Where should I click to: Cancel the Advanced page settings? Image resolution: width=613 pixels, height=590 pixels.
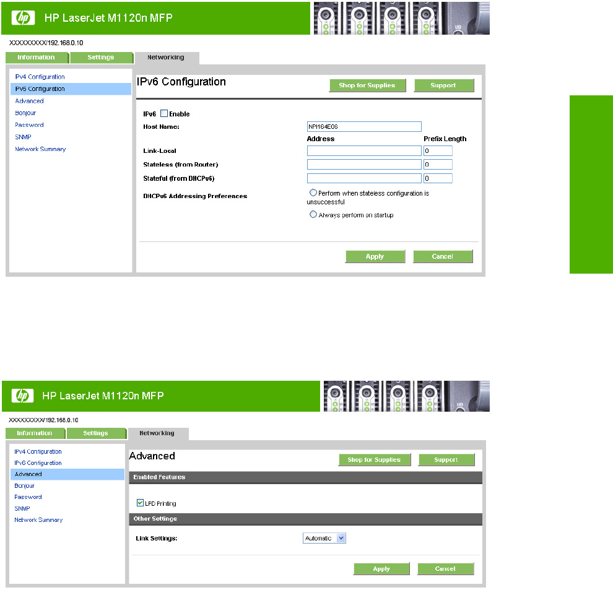tap(445, 569)
